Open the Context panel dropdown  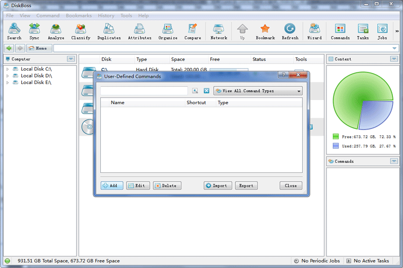(x=394, y=59)
